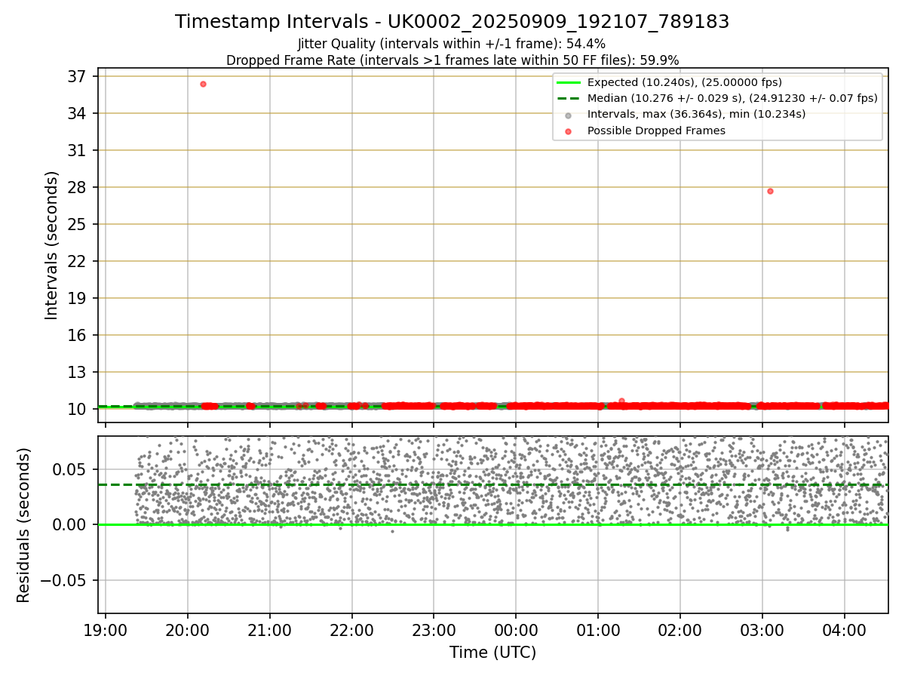This screenshot has height=679, width=905.
Task: Click the 20:00 x-axis tick label
Action: [x=188, y=630]
